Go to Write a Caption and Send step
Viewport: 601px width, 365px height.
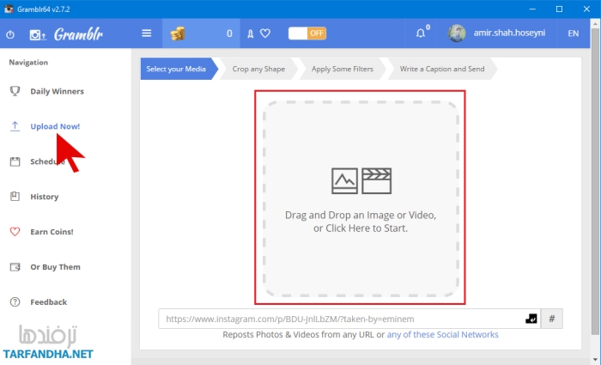coord(442,69)
